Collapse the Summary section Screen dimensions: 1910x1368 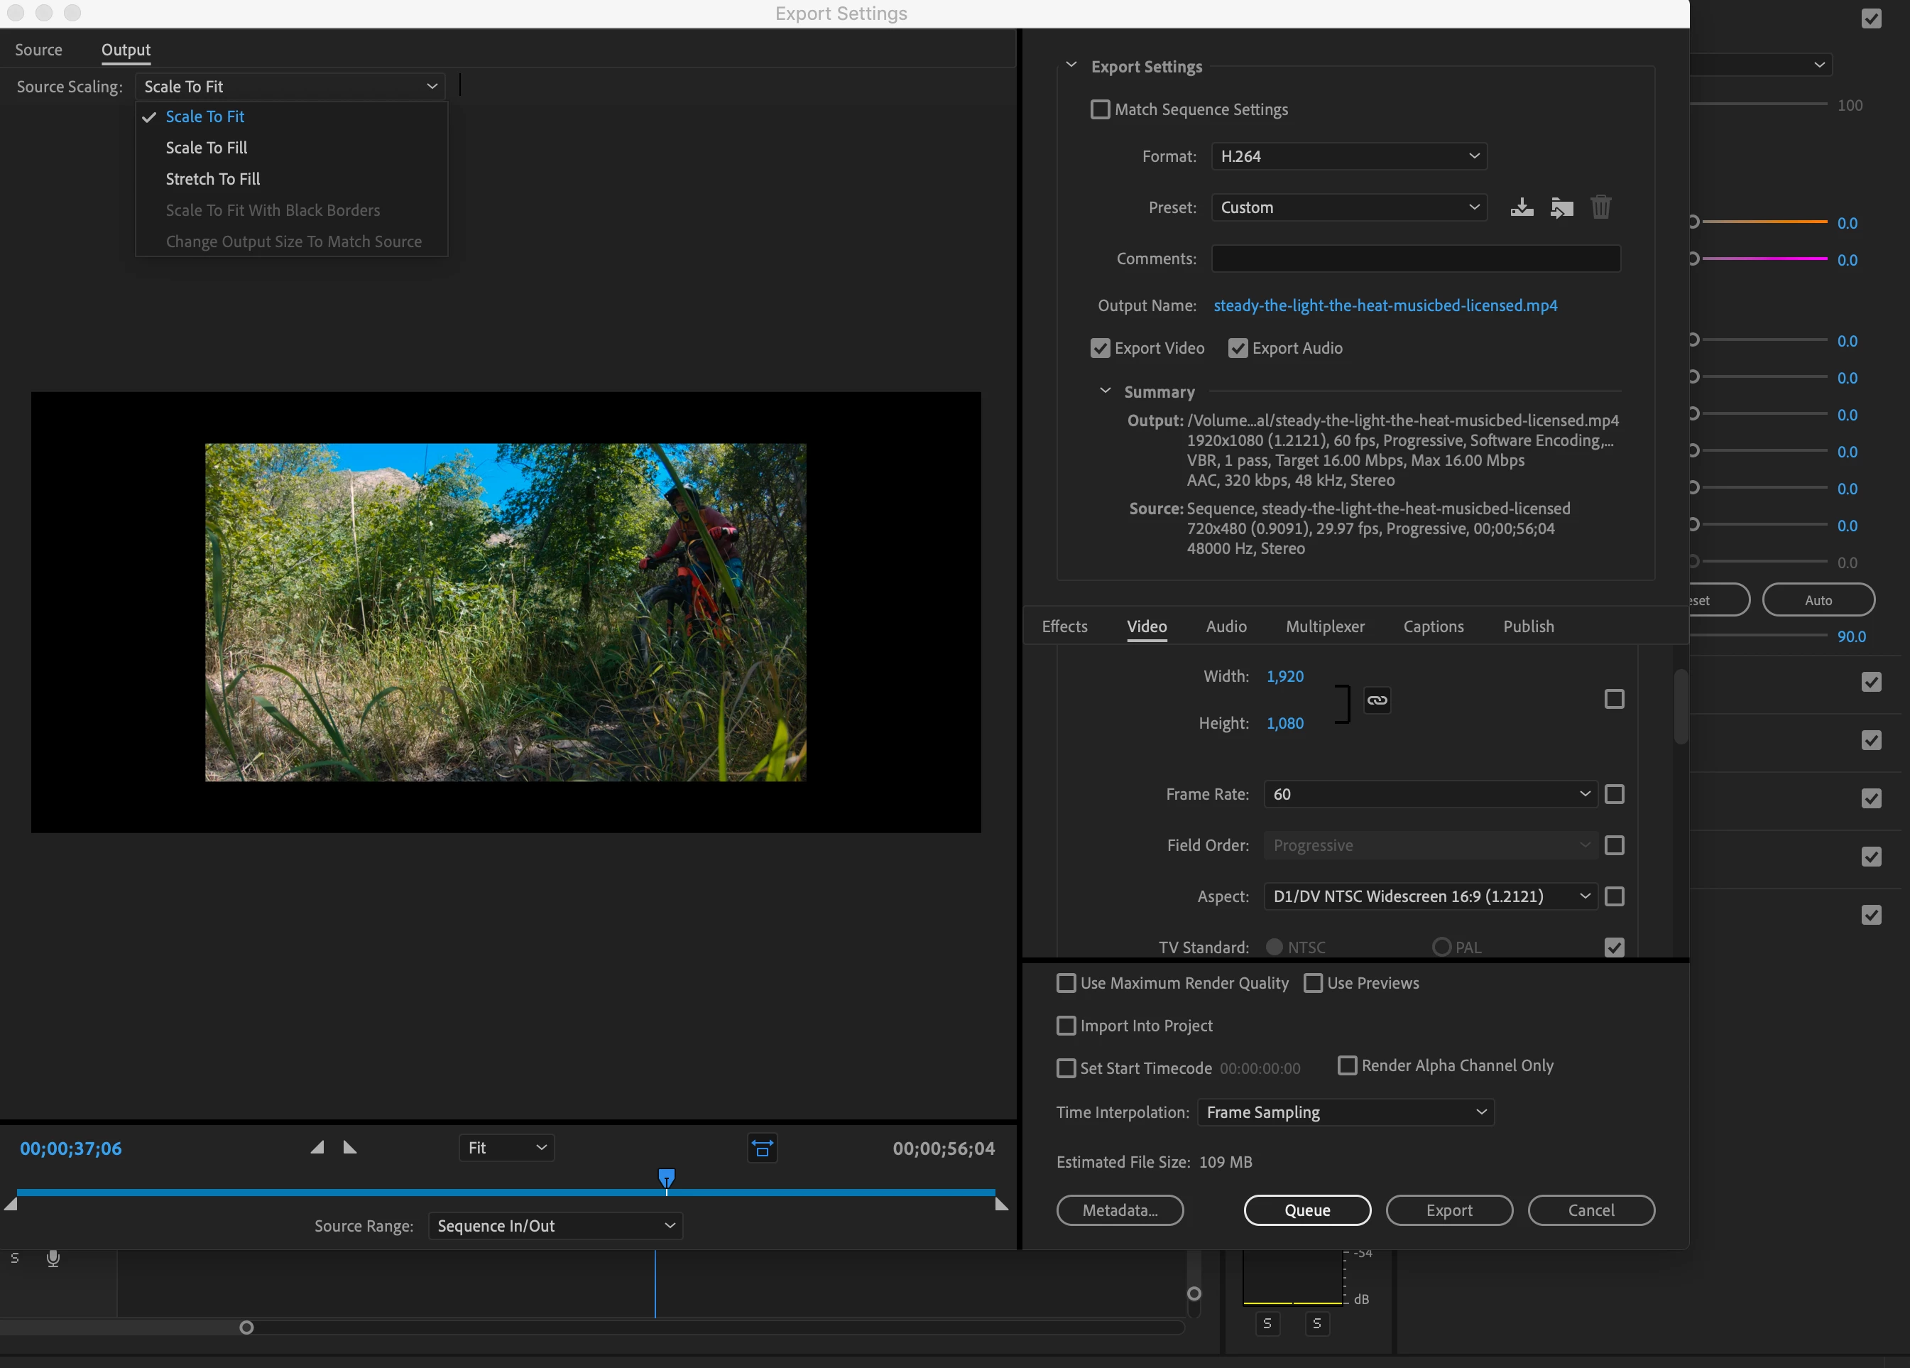tap(1105, 391)
